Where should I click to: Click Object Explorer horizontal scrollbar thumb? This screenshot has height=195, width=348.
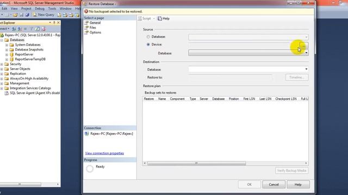coord(20,184)
